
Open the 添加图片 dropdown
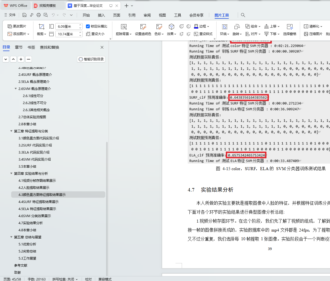coord(28,34)
